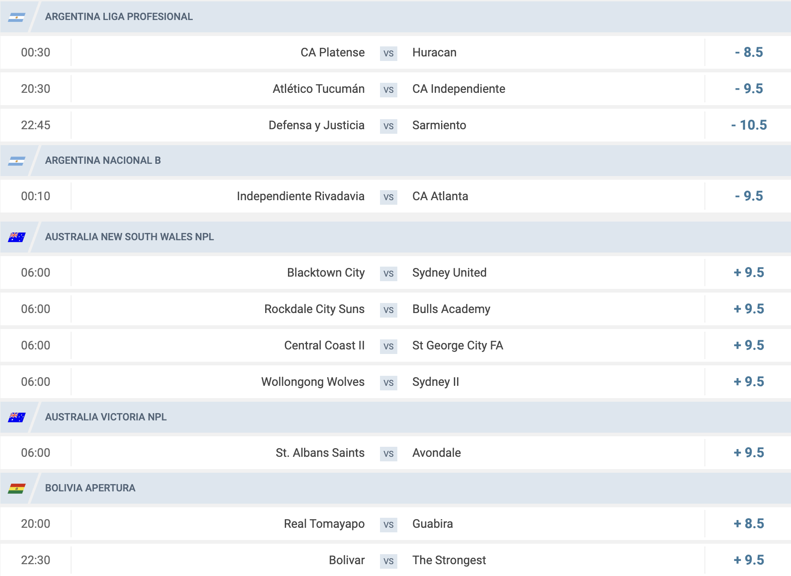This screenshot has width=791, height=576.
Task: Click the vs badge for CA Platense match
Action: click(x=388, y=53)
